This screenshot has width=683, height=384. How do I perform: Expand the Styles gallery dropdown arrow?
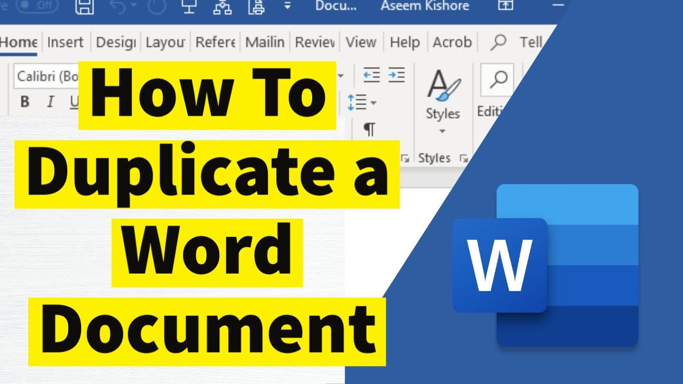pos(442,130)
